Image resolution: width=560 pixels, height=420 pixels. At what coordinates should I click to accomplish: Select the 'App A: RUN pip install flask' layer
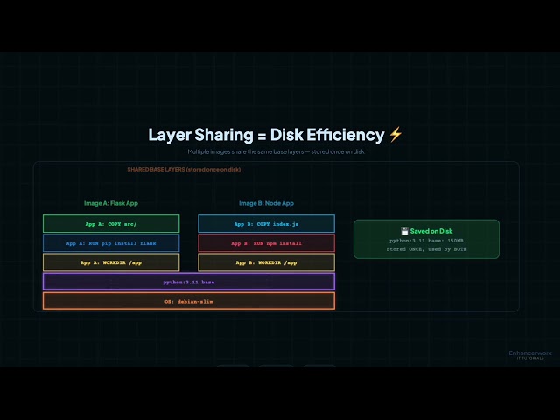point(111,243)
